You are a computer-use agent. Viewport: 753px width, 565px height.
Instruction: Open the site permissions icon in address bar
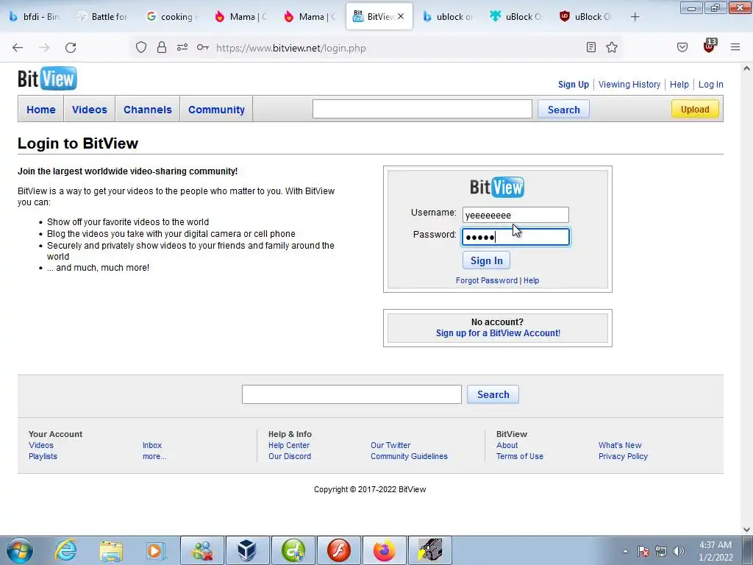pyautogui.click(x=182, y=47)
